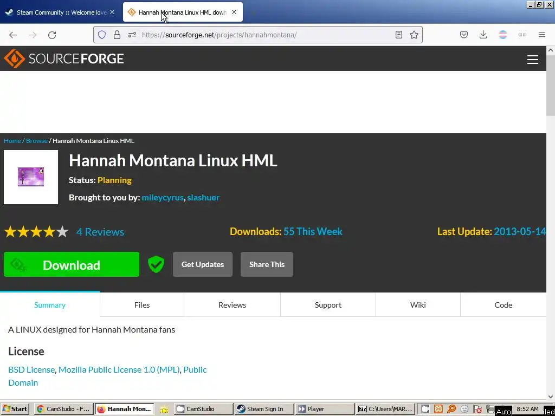Open the Support tab

(328, 304)
